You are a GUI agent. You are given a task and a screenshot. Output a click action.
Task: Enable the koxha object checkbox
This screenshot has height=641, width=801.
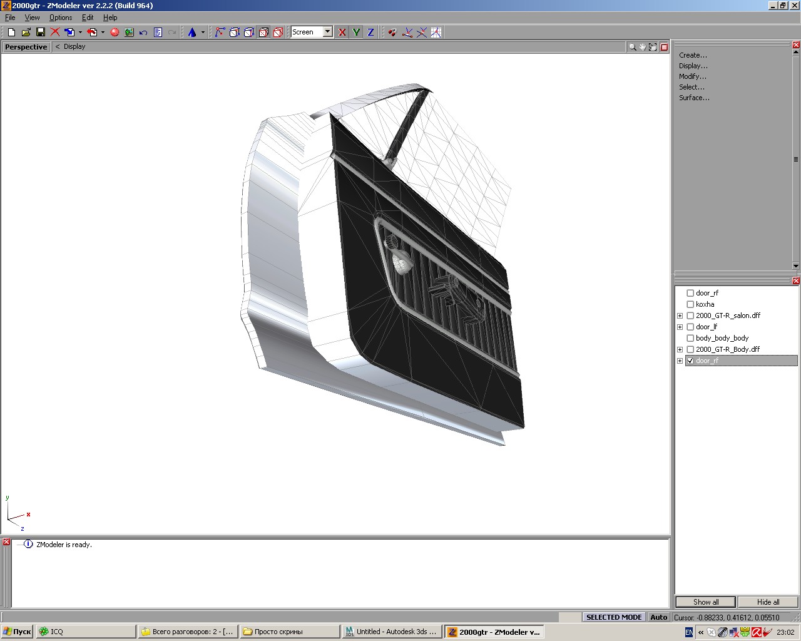pyautogui.click(x=690, y=304)
